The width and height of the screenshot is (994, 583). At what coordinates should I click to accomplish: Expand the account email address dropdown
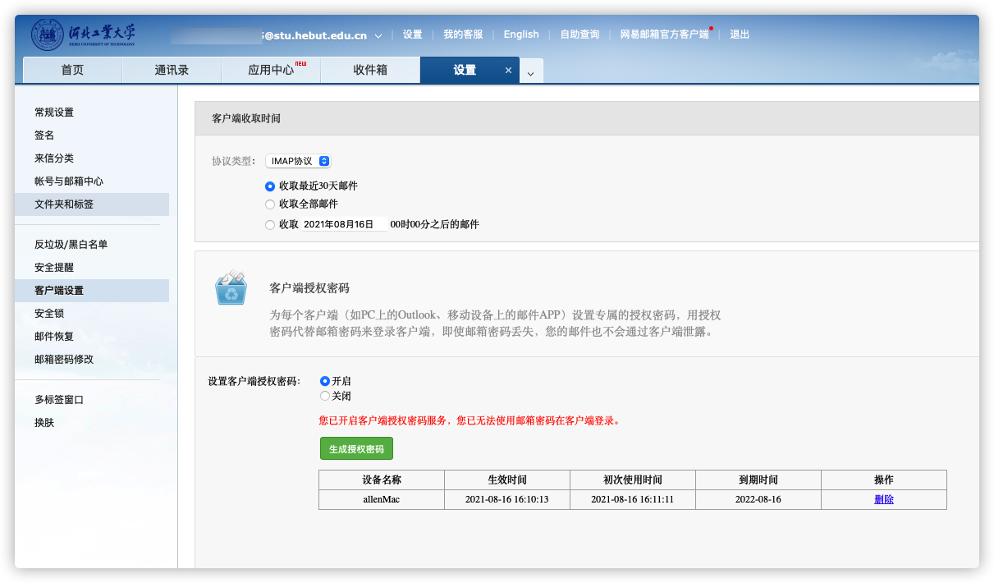click(378, 34)
